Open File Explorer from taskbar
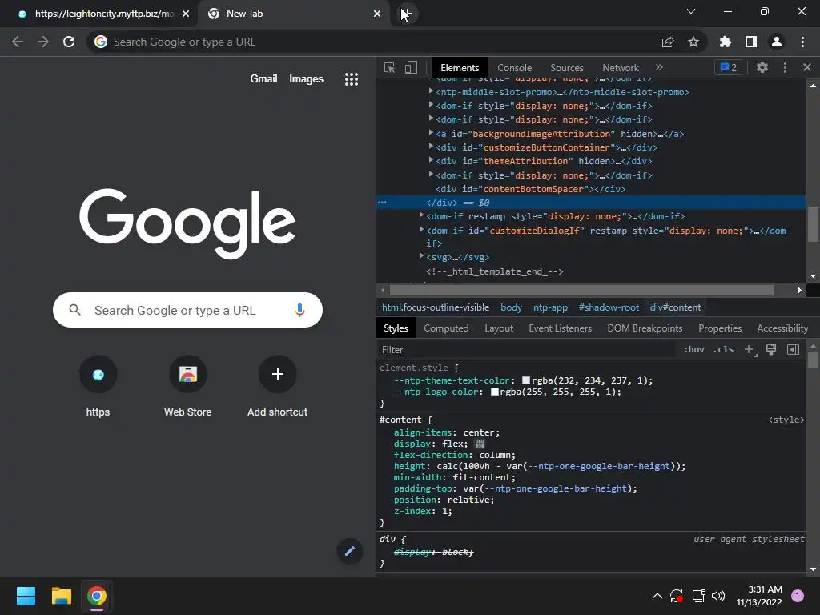 (x=61, y=596)
